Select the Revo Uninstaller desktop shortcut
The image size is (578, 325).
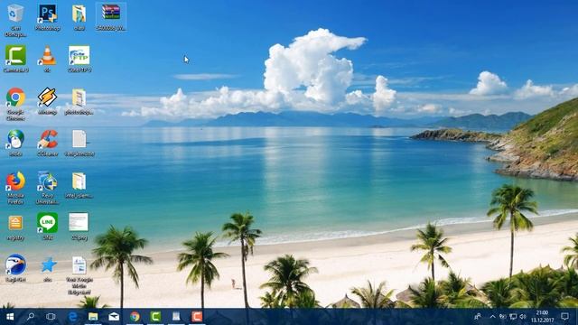click(47, 188)
